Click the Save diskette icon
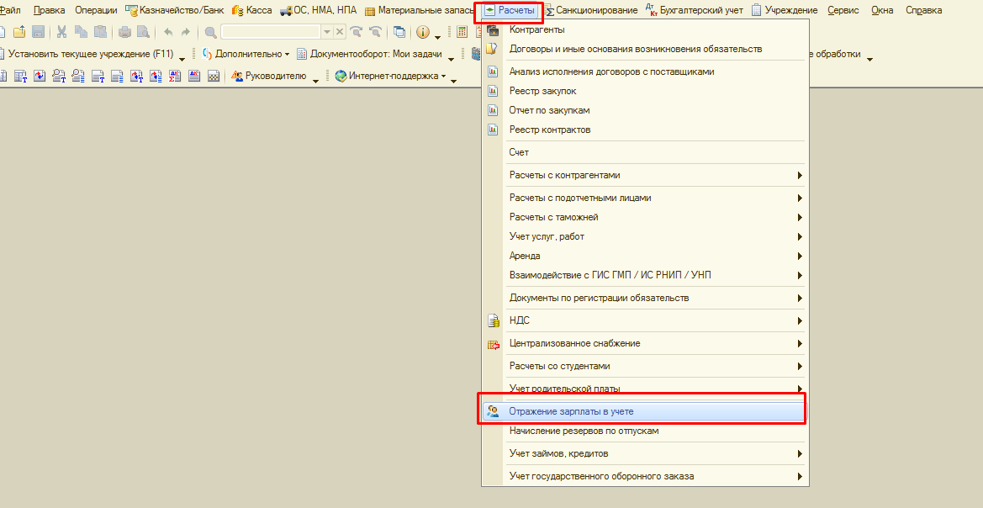Image resolution: width=983 pixels, height=508 pixels. 39,32
